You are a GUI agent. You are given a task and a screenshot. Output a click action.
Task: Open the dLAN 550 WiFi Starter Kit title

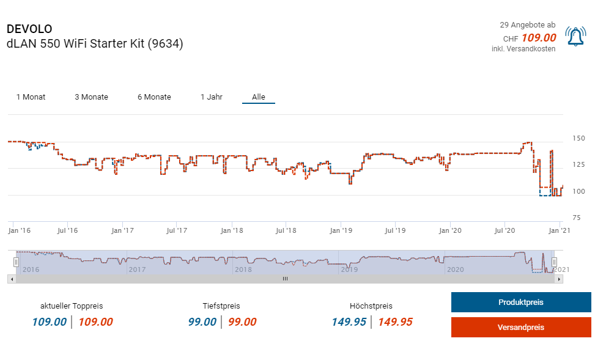click(95, 44)
